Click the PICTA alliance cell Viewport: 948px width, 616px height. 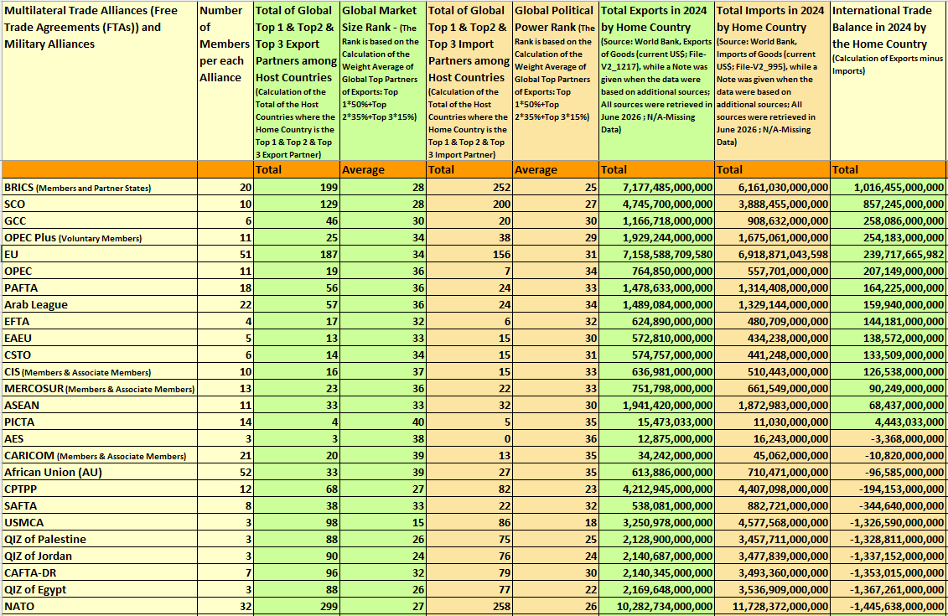[100, 422]
